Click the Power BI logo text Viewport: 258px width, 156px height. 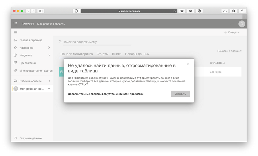28,24
